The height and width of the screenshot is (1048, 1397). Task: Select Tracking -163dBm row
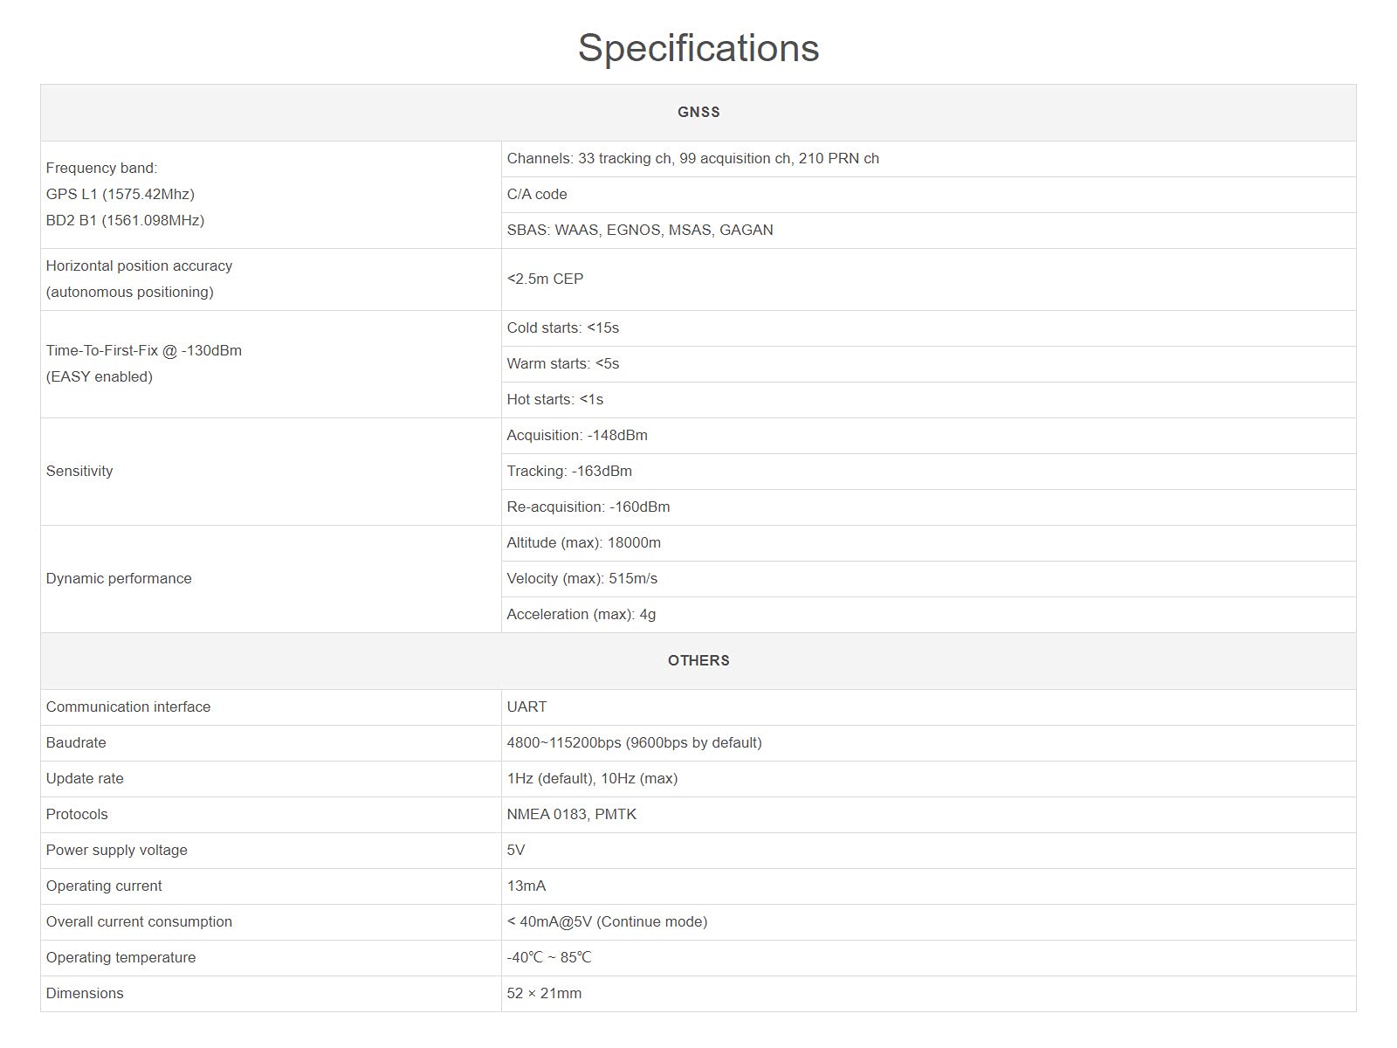(928, 472)
